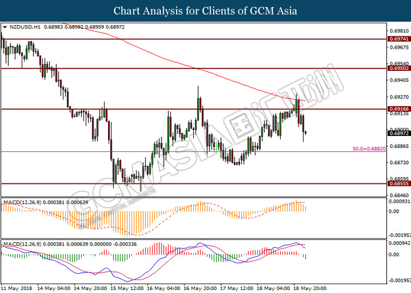Viewport: 411px width, 293px height.
Task: Select upper MACD(12,26,9) 0.000381 0.000639 label
Action: click(46, 202)
